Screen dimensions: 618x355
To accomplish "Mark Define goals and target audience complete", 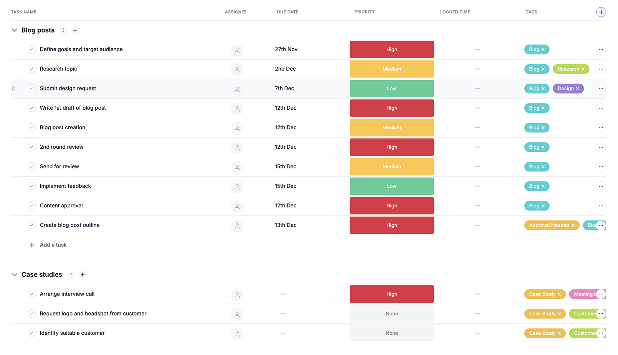I will [32, 49].
